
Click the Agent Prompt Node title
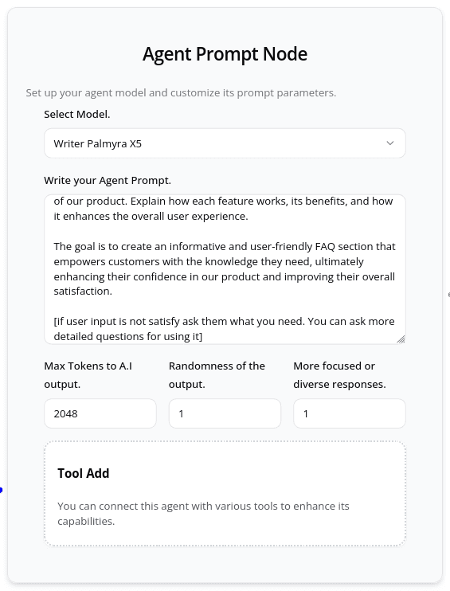coord(225,54)
